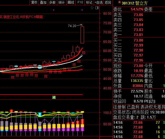
Task: Select the 买一 bid price 73.00
Action: [138, 40]
